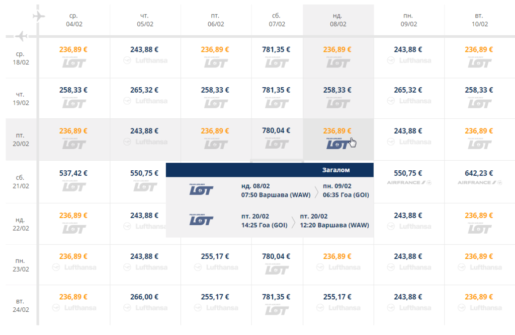Click Air France logo under 550,75 € Monday fare
This screenshot has width=515, height=335.
[x=409, y=183]
